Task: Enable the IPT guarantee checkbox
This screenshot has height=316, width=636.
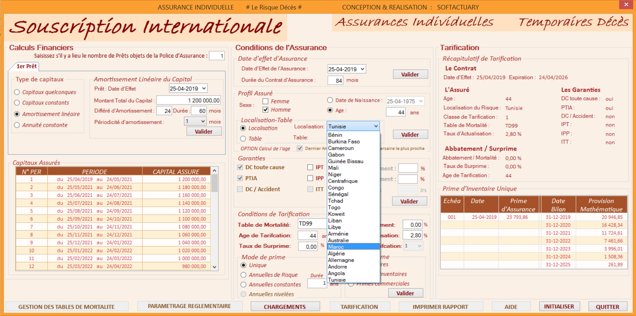Action: 310,167
